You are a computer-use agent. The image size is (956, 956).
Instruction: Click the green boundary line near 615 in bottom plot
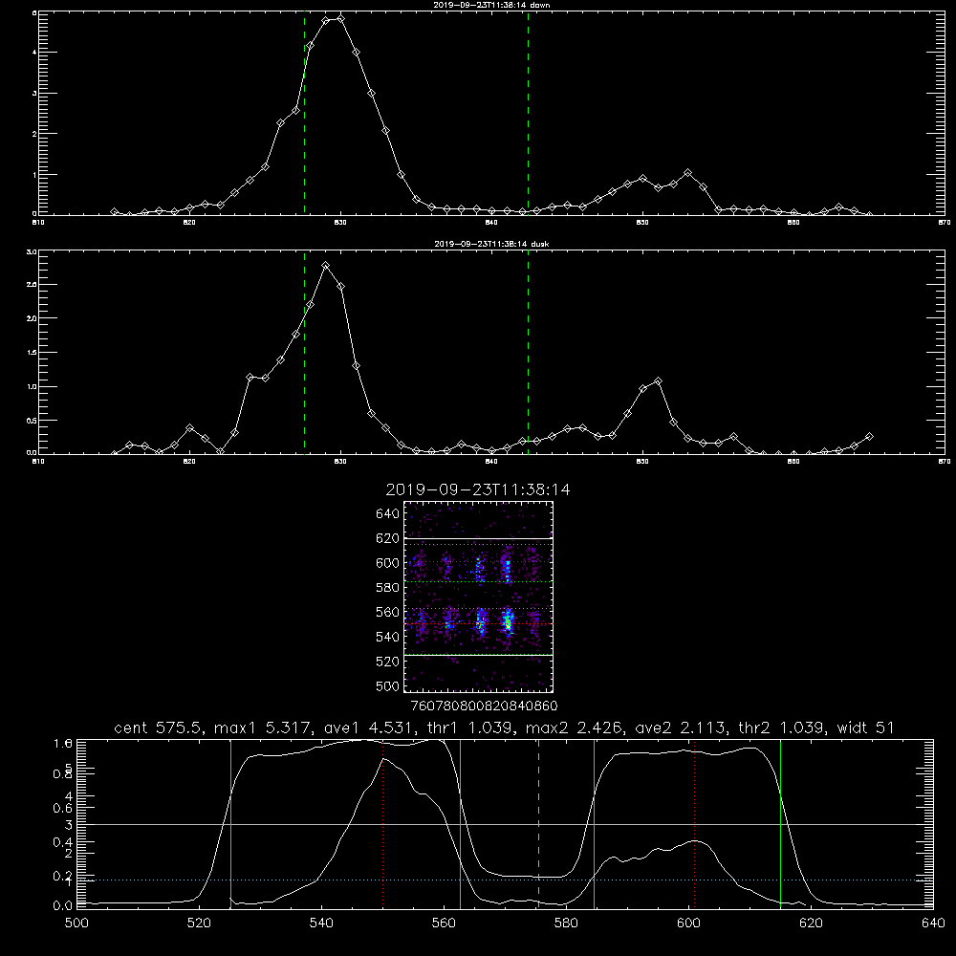tap(780, 823)
